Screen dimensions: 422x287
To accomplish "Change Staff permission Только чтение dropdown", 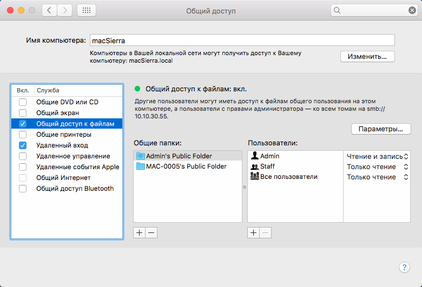I will tap(377, 166).
